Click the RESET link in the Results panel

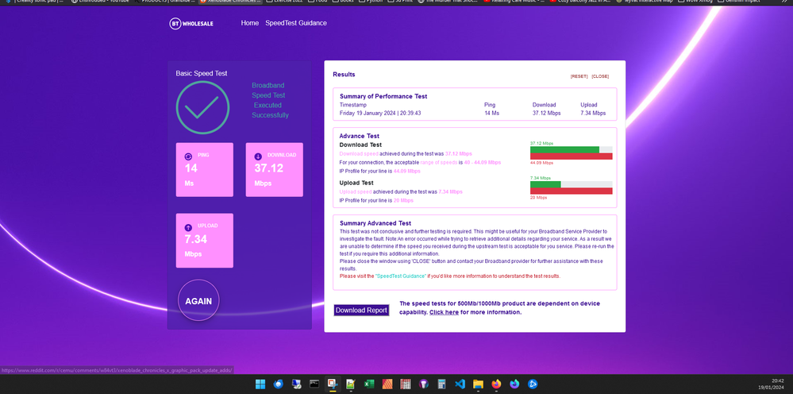pyautogui.click(x=579, y=76)
